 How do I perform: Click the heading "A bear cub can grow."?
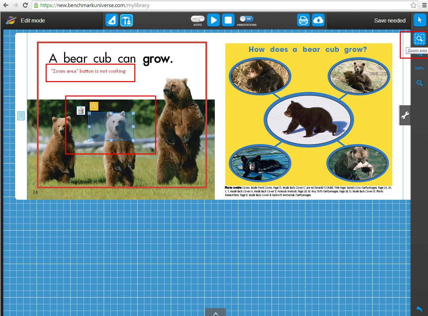[111, 59]
